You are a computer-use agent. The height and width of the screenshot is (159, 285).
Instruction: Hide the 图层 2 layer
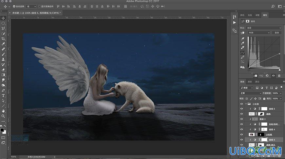pos(241,119)
